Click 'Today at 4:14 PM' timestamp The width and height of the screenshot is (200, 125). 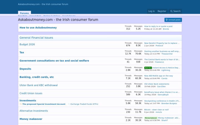pos(152,54)
